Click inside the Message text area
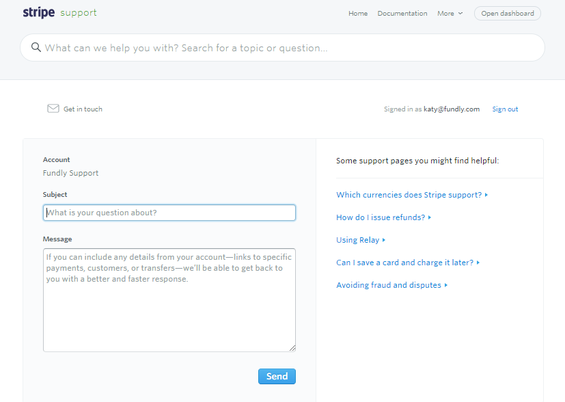This screenshot has width=565, height=402. pyautogui.click(x=169, y=300)
